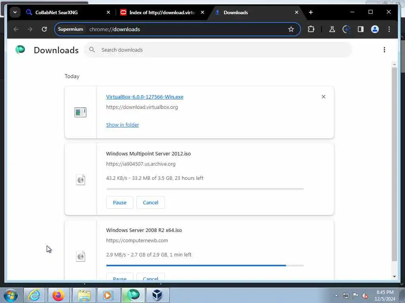Click the Supermium site chip

[x=70, y=29]
